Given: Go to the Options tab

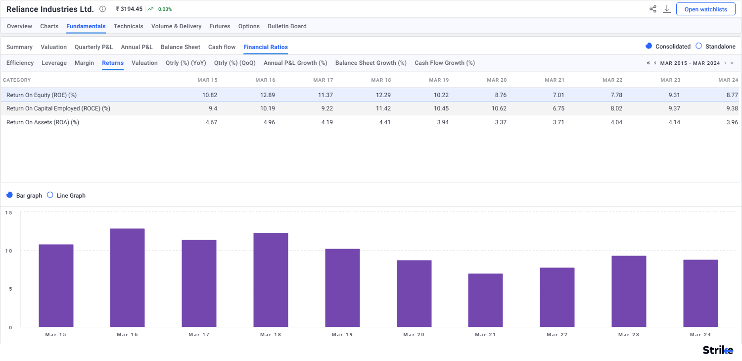Looking at the screenshot, I should [x=249, y=26].
